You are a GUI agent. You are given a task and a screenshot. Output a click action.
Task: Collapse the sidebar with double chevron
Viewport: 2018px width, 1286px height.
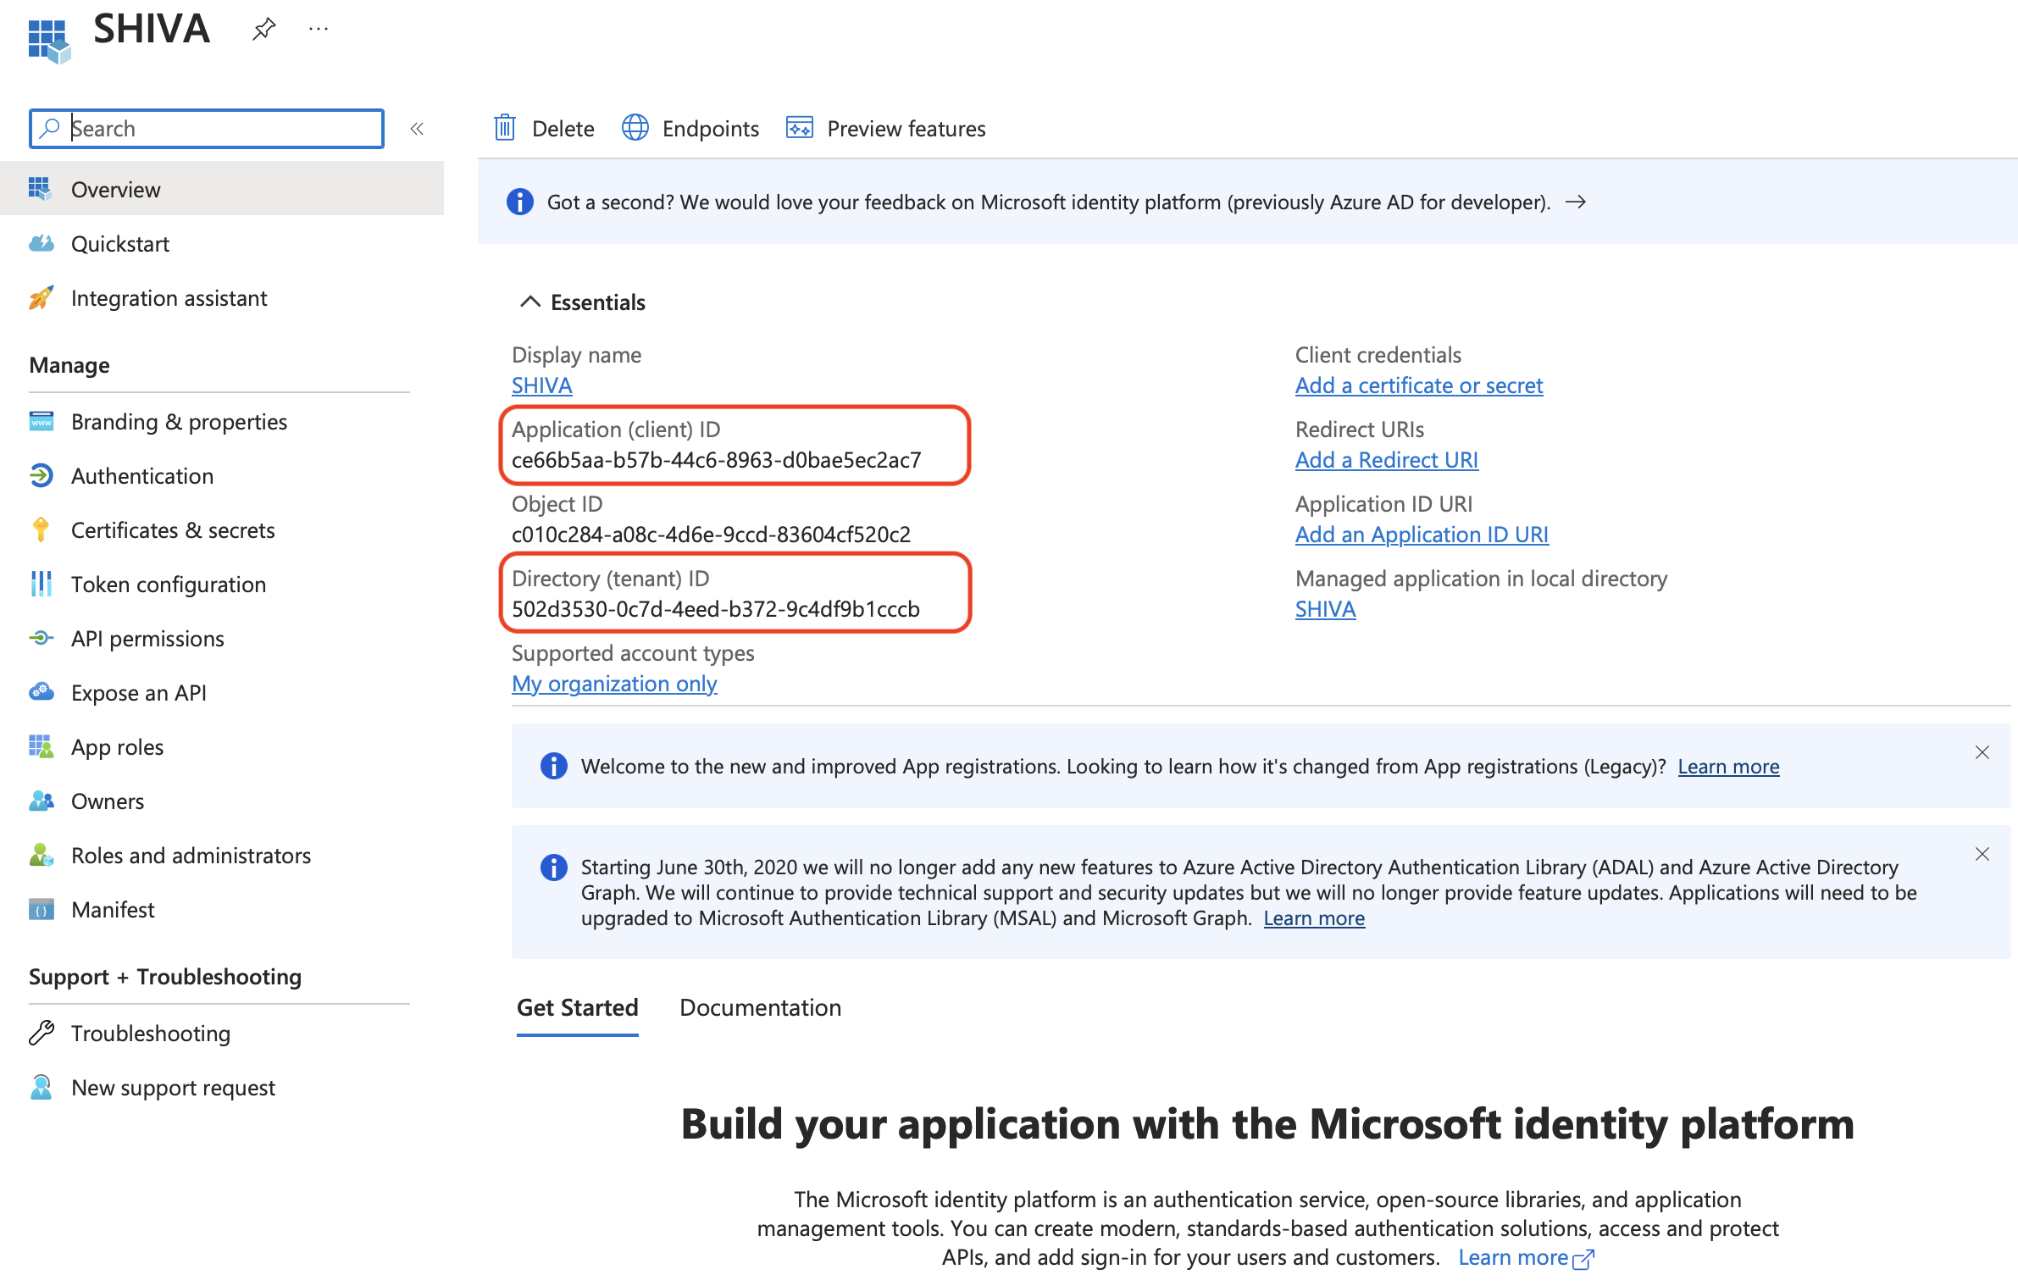[x=417, y=129]
